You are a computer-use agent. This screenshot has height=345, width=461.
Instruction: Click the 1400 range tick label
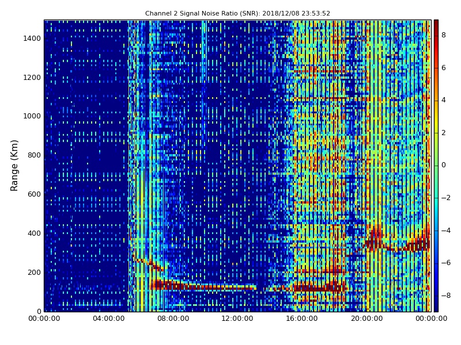(x=32, y=39)
